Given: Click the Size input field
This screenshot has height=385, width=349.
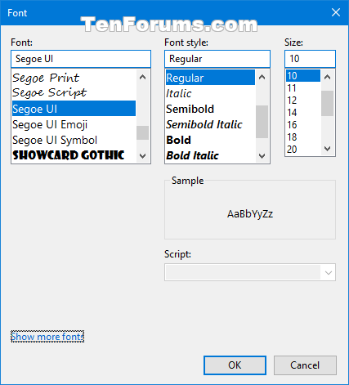Looking at the screenshot, I should [x=310, y=59].
